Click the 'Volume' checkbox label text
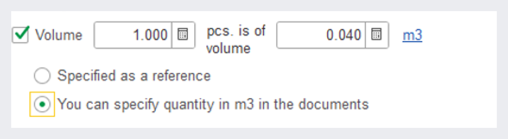508x139 pixels. pyautogui.click(x=59, y=35)
